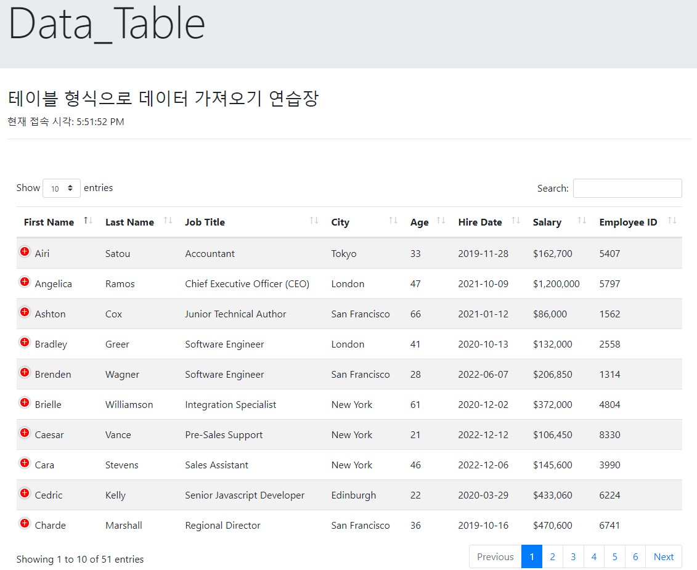The image size is (697, 570).
Task: Click the Regional Director cell
Action: coord(222,526)
